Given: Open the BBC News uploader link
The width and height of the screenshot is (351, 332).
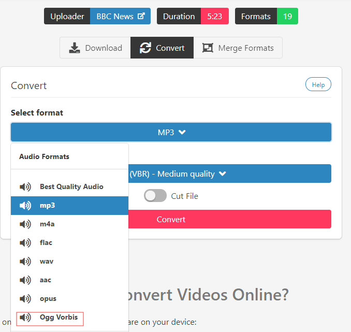Looking at the screenshot, I should point(121,16).
